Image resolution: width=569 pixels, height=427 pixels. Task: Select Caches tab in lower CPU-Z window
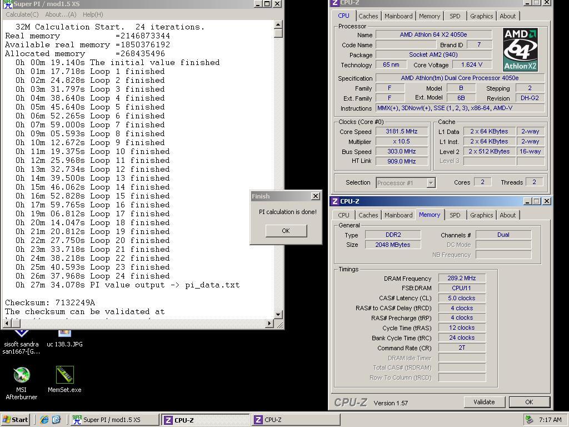click(368, 215)
